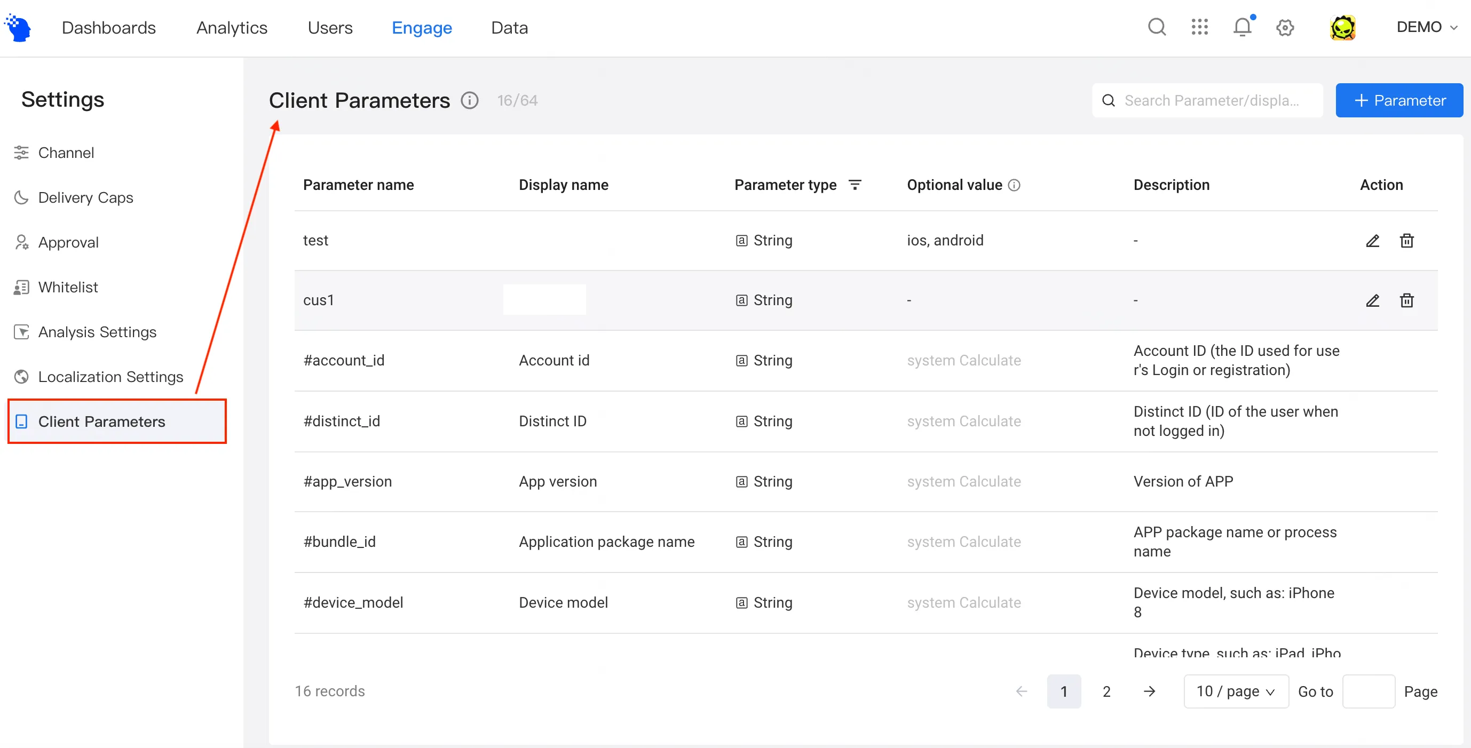Open the apps grid icon
This screenshot has height=748, width=1471.
1199,27
